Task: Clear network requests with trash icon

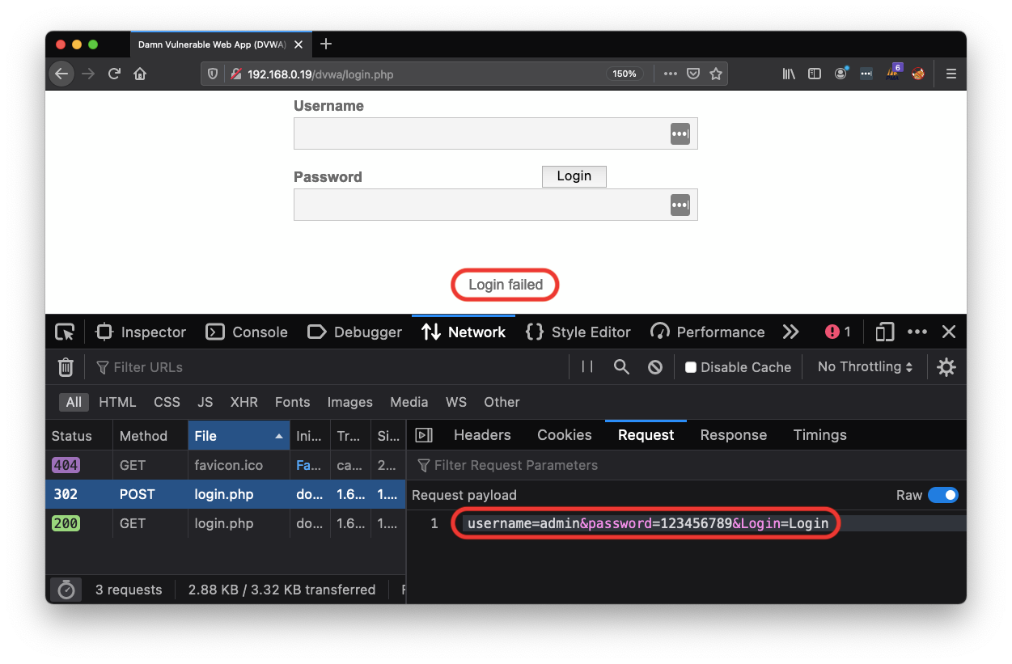Action: 66,367
